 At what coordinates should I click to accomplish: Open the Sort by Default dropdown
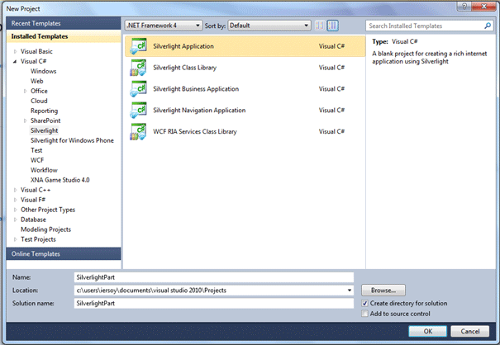269,26
